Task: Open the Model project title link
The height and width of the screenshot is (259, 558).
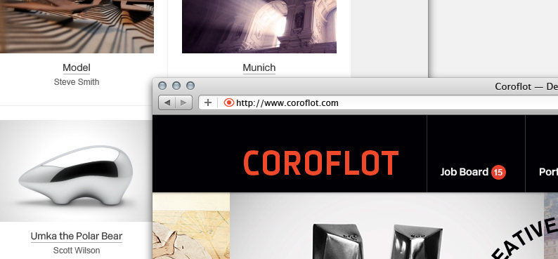Action: pos(77,67)
